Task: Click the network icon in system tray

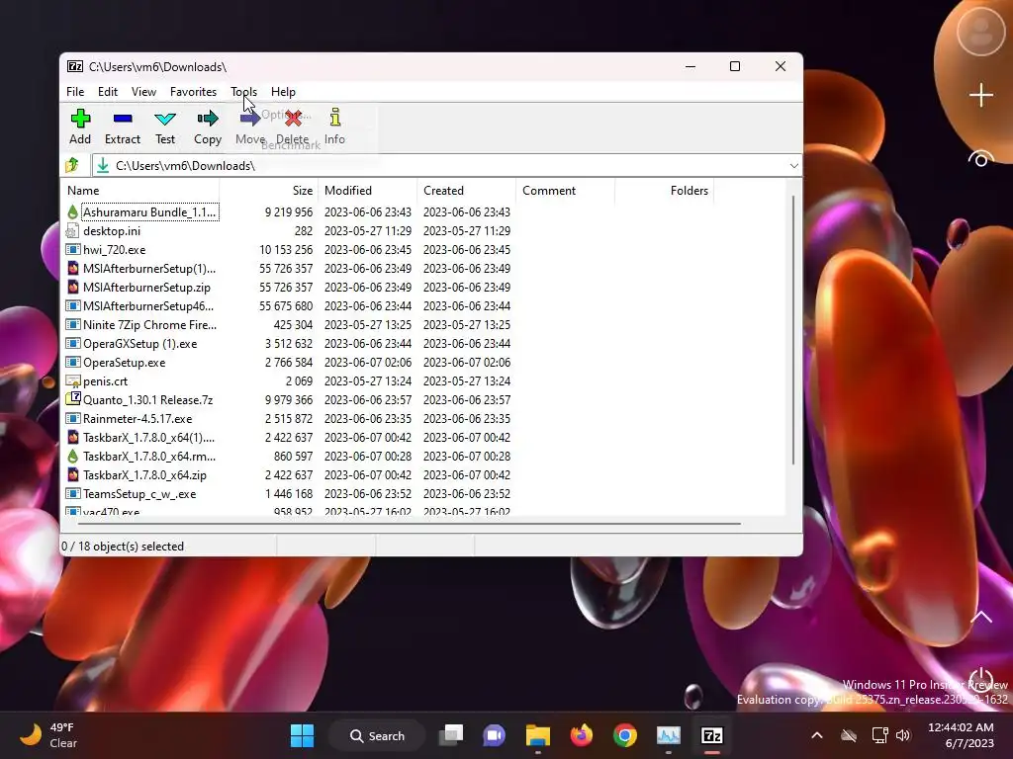Action: tap(879, 735)
